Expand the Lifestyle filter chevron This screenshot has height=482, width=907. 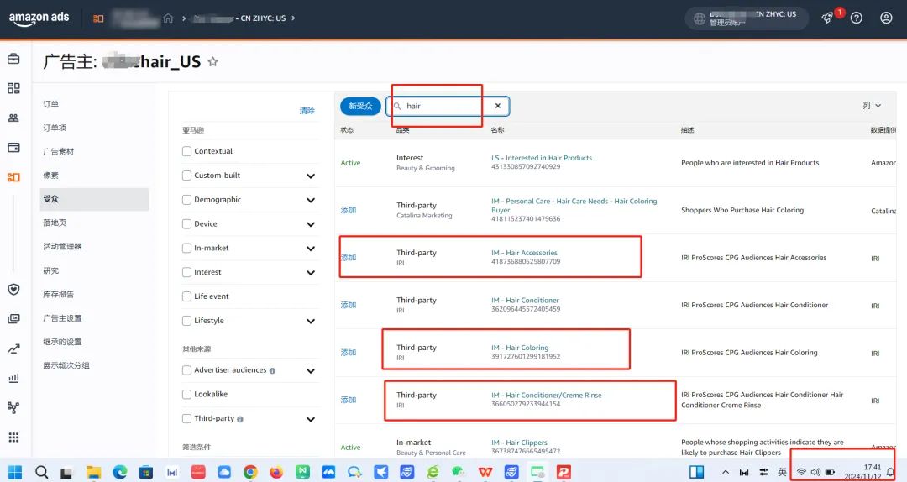(311, 321)
